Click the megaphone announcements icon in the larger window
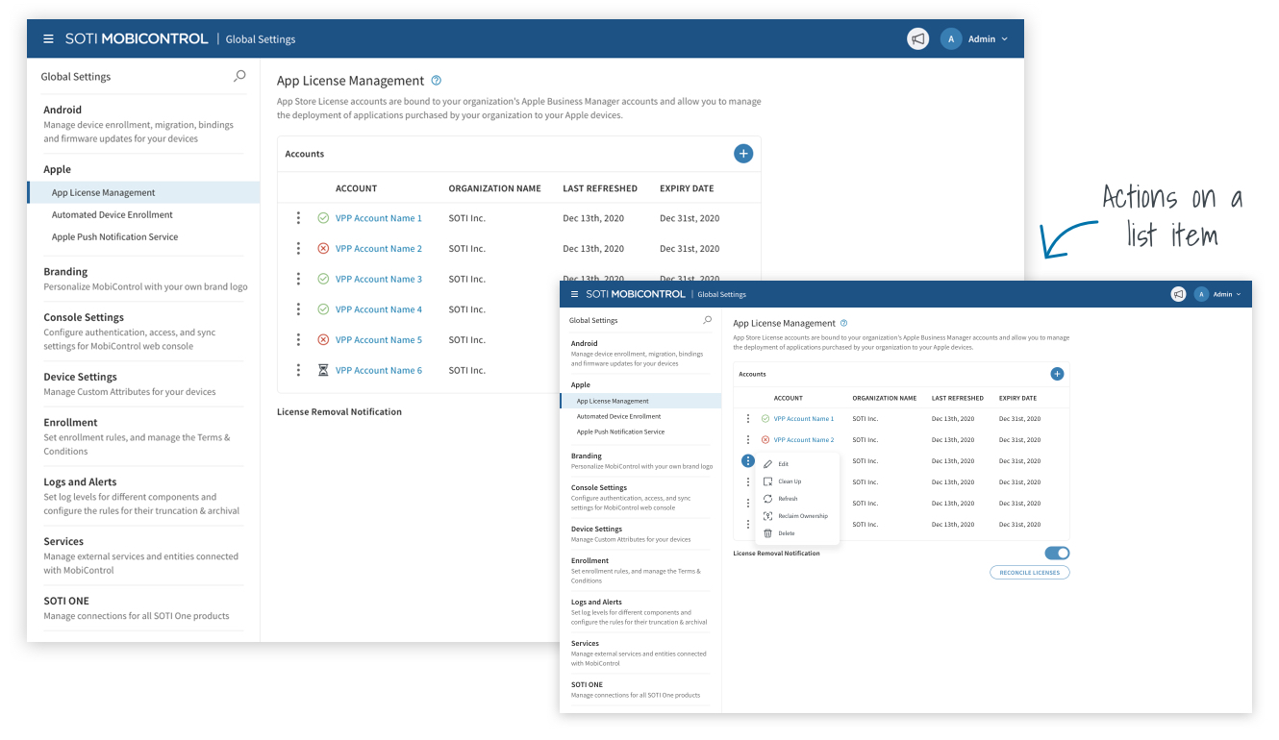This screenshot has width=1279, height=740. pyautogui.click(x=917, y=39)
